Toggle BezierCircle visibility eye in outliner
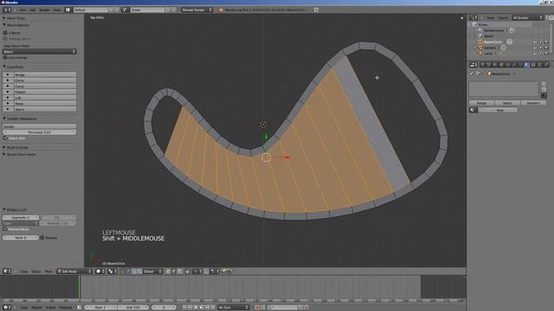The height and width of the screenshot is (311, 554). (x=535, y=42)
